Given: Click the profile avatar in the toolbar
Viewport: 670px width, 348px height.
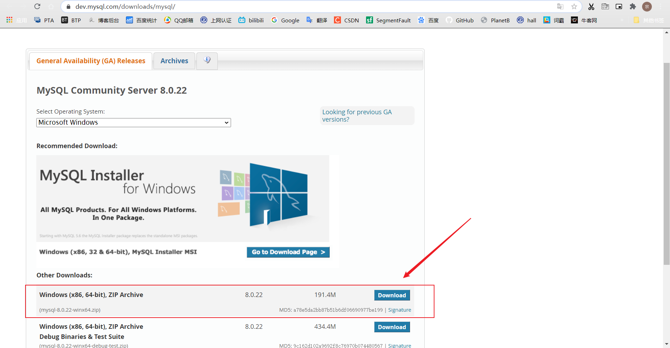Looking at the screenshot, I should 647,7.
